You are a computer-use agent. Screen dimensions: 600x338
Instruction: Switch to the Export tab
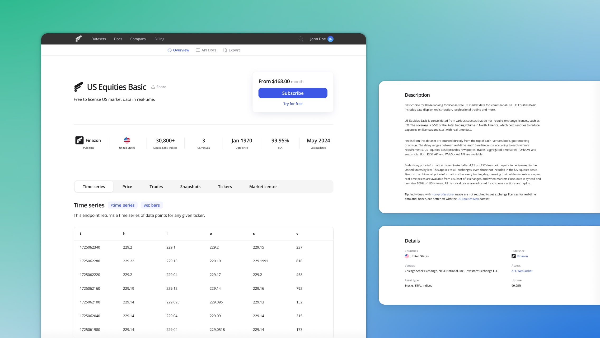coord(232,50)
